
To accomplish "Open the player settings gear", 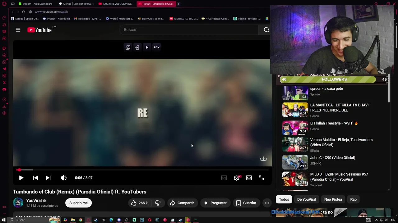I will (x=236, y=178).
